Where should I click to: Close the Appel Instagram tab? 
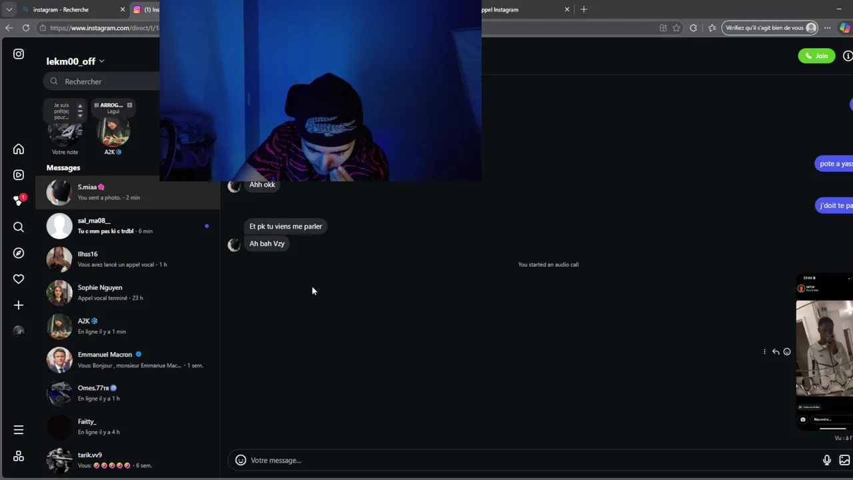(567, 9)
